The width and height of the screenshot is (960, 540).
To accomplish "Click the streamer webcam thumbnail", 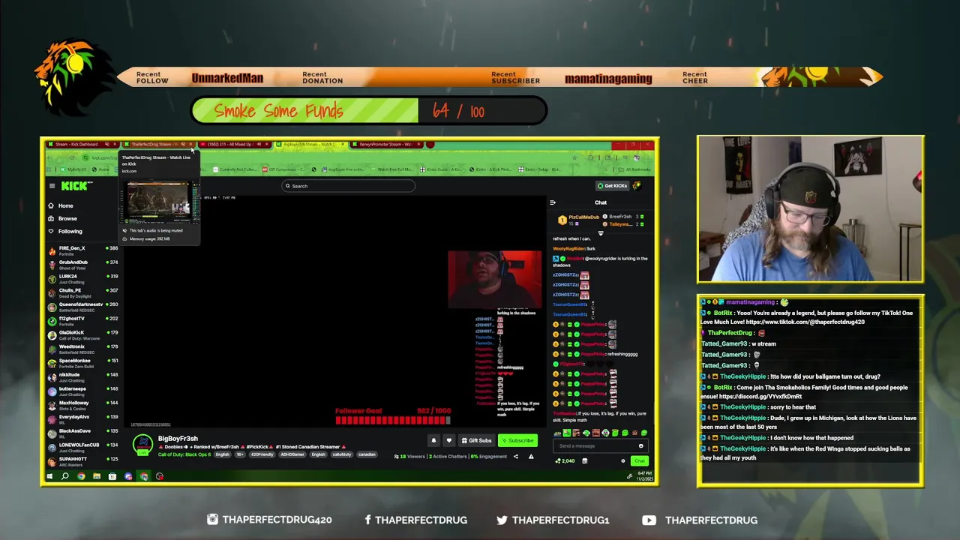I will click(x=495, y=279).
